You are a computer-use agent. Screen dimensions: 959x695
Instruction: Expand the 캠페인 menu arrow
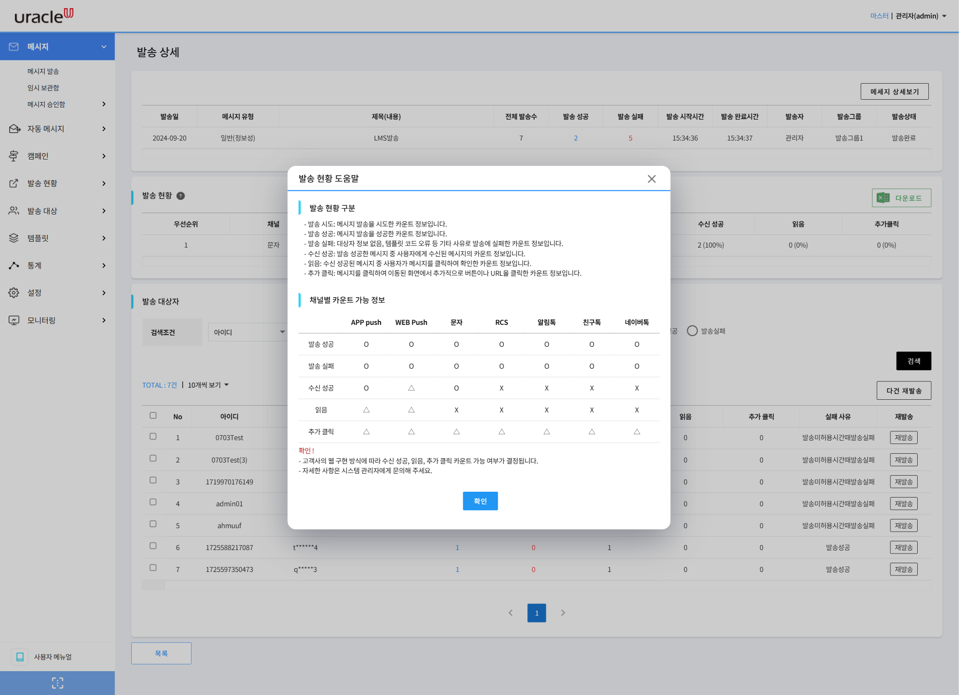[104, 156]
